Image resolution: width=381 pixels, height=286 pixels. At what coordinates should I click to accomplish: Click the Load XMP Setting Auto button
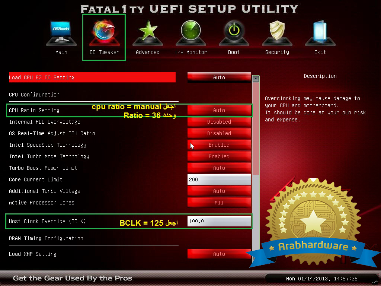coord(219,254)
